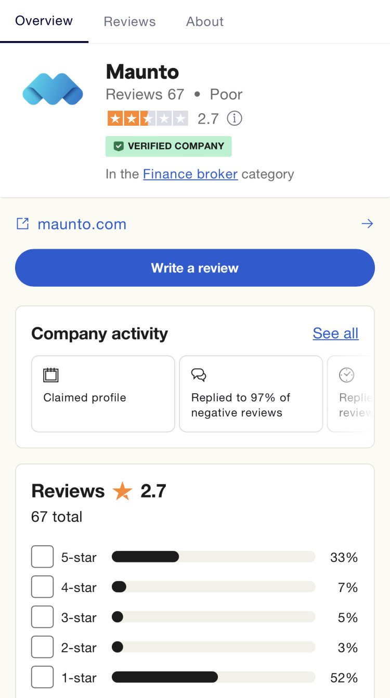Open the See all company activity link
This screenshot has height=698, width=390.
(x=335, y=333)
